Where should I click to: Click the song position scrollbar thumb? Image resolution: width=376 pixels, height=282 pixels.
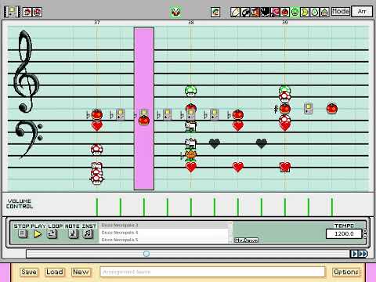[x=146, y=254]
